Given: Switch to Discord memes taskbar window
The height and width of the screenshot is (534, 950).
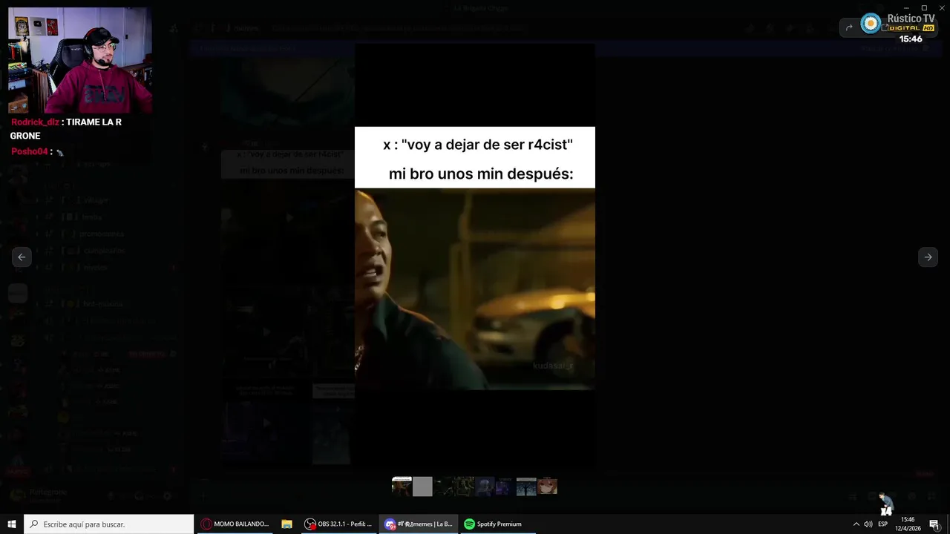Looking at the screenshot, I should (419, 524).
